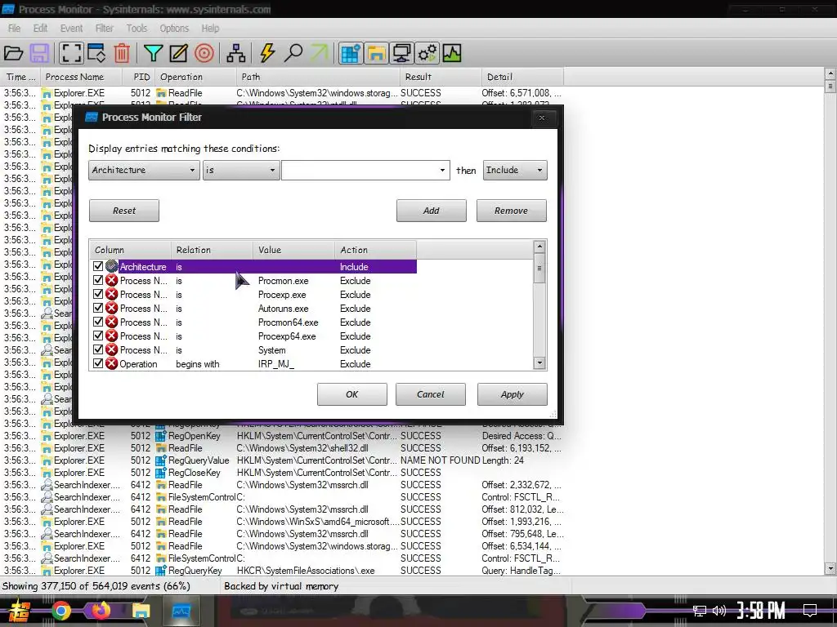
Task: Click the Value column header in filter list
Action: (293, 250)
